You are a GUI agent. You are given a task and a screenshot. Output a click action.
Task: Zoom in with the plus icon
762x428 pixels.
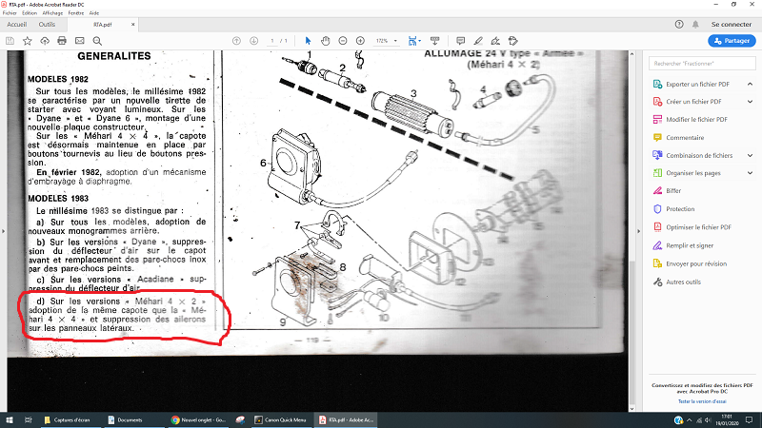click(x=360, y=41)
